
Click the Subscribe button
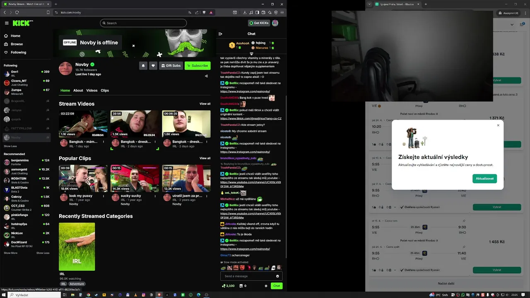pyautogui.click(x=198, y=65)
